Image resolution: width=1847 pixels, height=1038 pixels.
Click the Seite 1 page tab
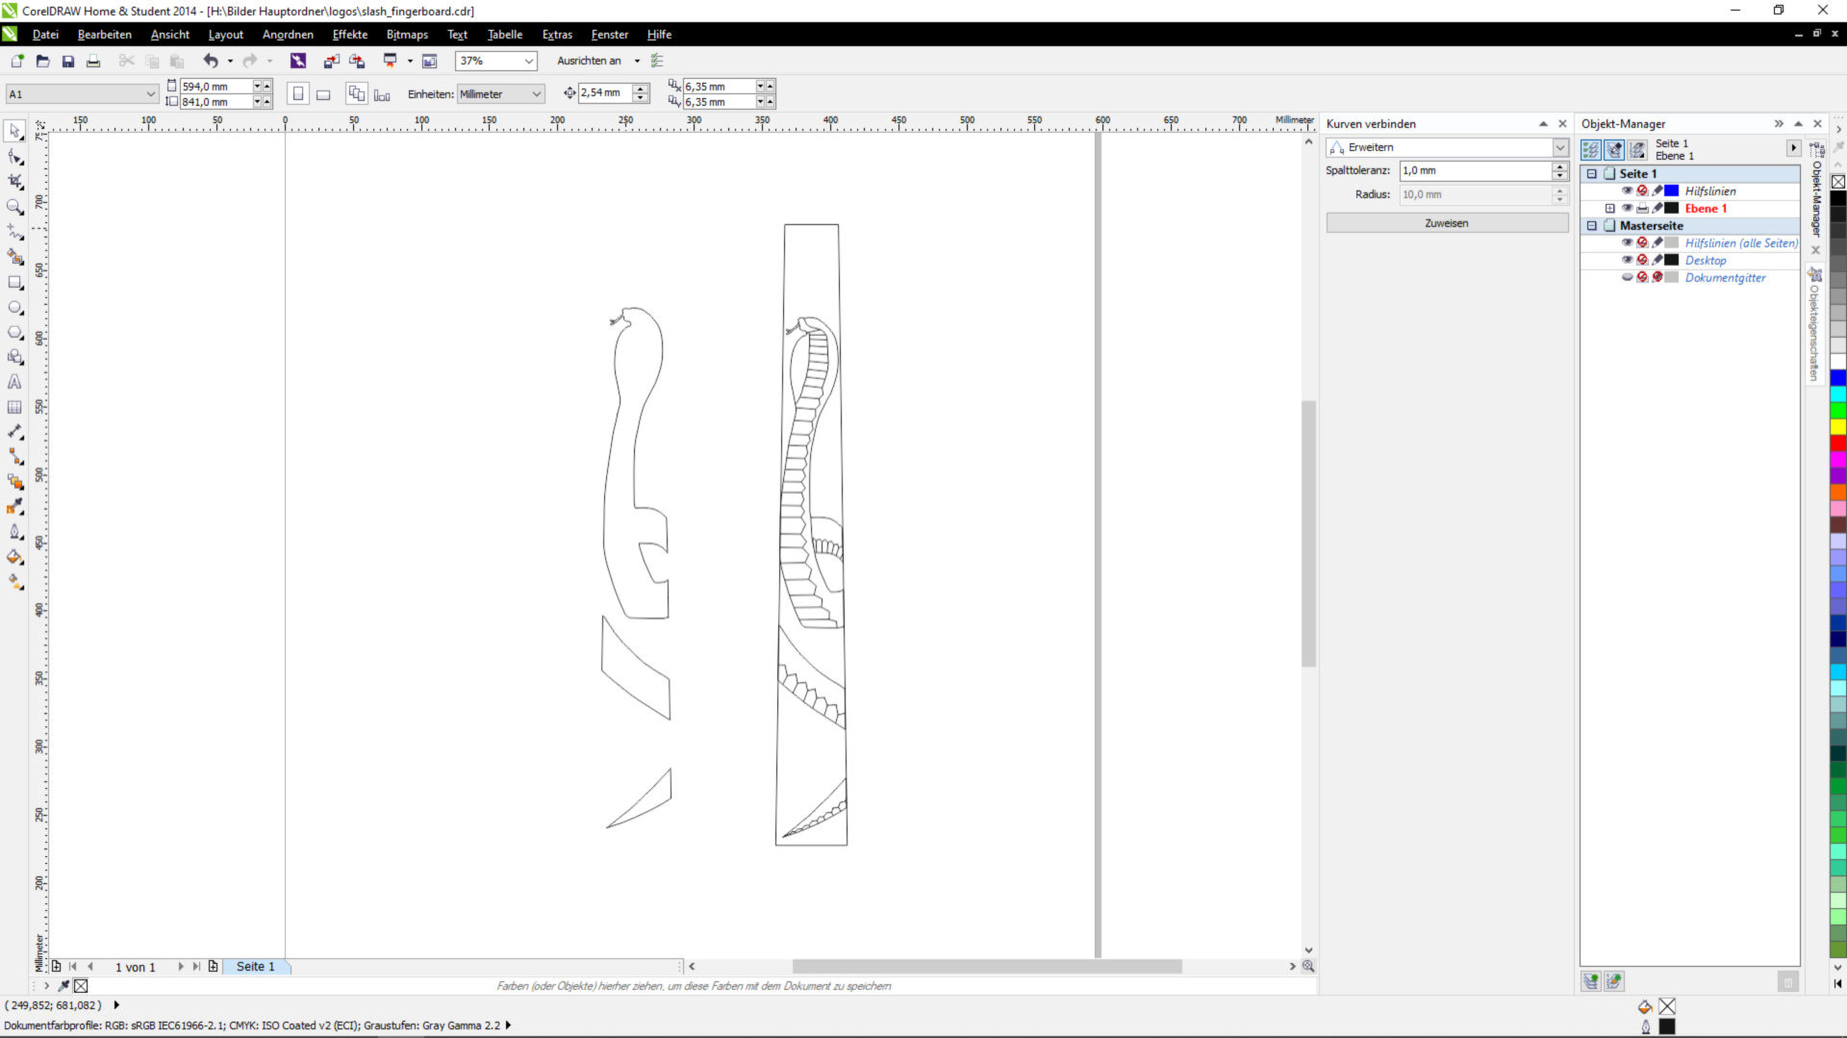point(255,967)
